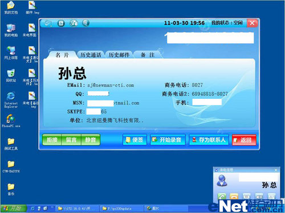Click the last gray icon in the popup toolbar
The image size is (285, 213).
pos(271,197)
